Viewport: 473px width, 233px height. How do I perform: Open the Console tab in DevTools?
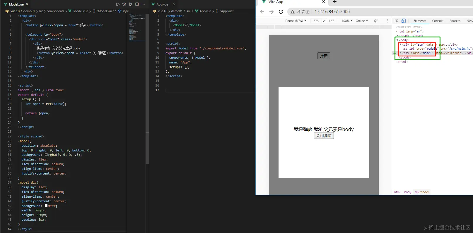(x=438, y=21)
